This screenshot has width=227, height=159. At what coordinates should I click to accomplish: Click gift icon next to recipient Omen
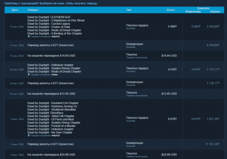pyautogui.click(x=29, y=74)
